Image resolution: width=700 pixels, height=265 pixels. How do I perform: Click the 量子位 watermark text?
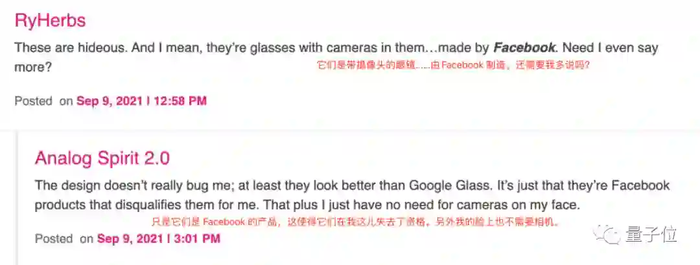click(x=651, y=235)
